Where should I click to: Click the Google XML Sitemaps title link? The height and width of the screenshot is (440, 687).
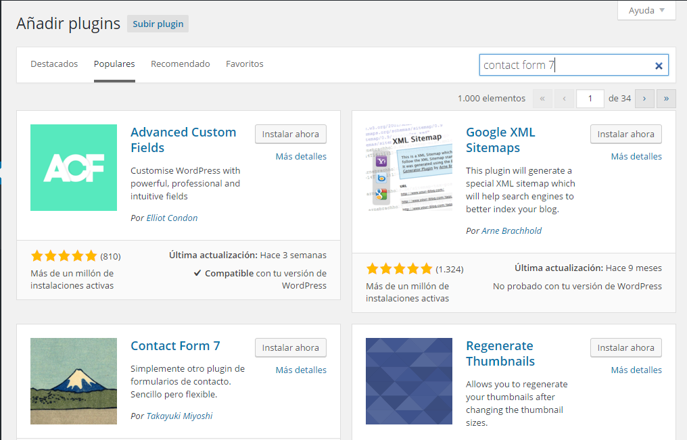(500, 140)
